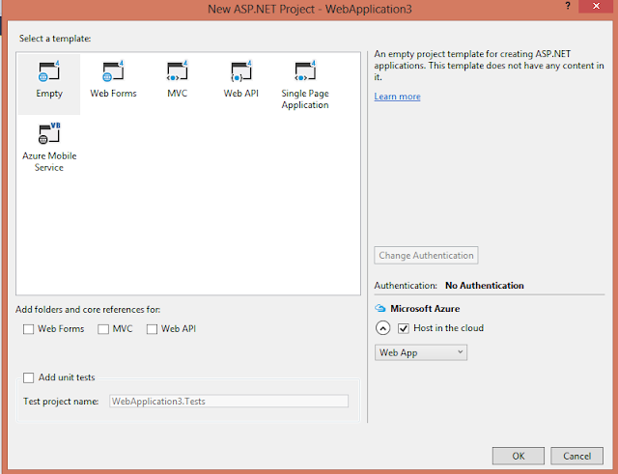618x474 pixels.
Task: Open the Learn more link
Action: (x=397, y=97)
